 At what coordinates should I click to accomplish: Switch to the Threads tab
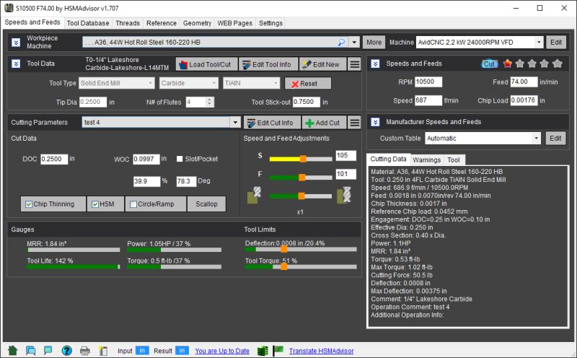coord(128,23)
